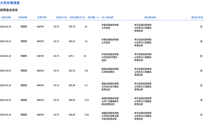This screenshot has height=123, width=204.
Task: Select the 706.79 transaction amount cell
Action: 72,27
